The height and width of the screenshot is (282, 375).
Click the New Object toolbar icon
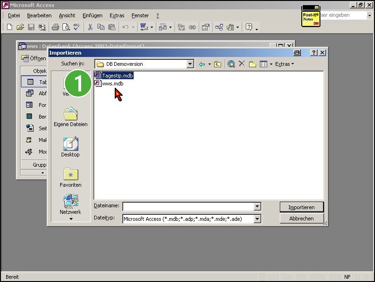click(230, 27)
